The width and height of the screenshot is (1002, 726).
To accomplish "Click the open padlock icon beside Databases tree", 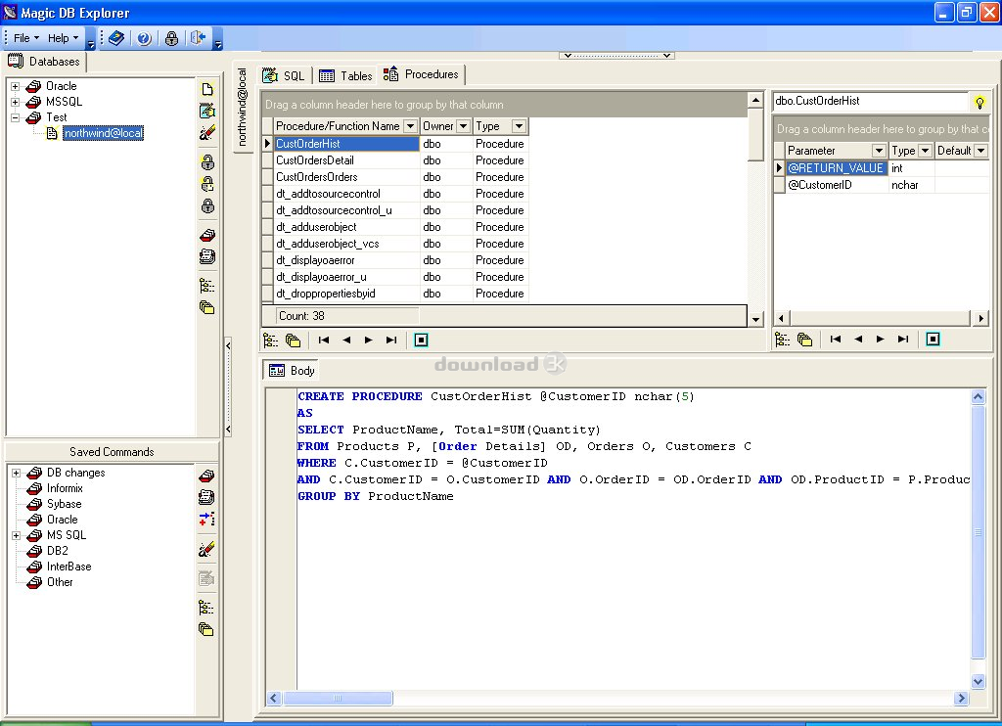I will tap(207, 184).
